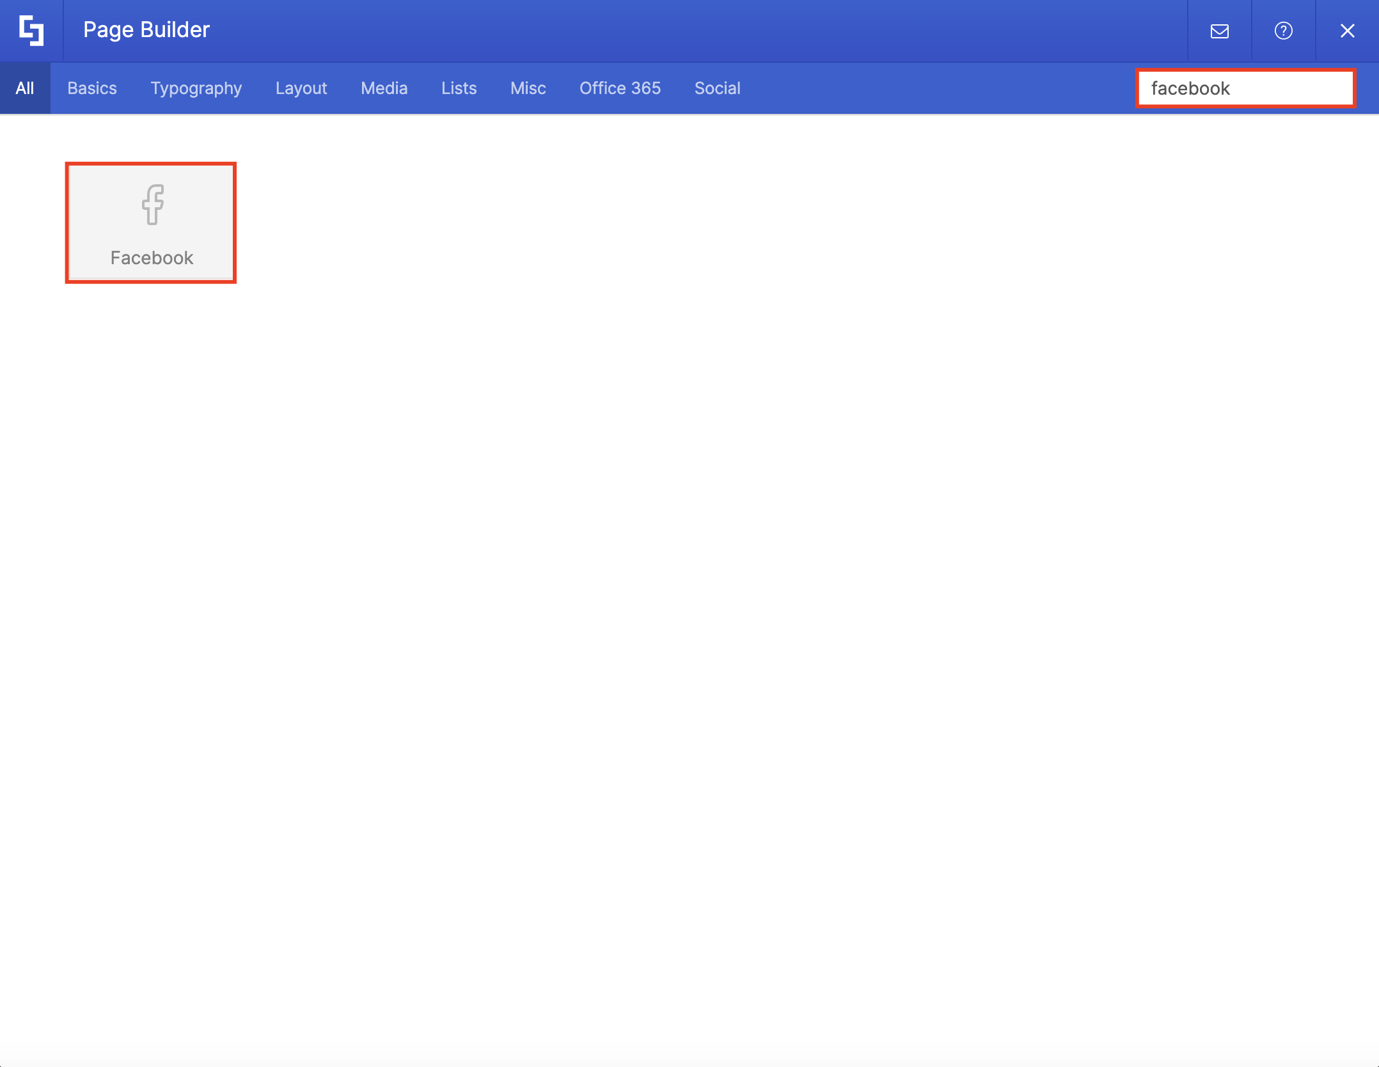Close the Page Builder panel
Image resolution: width=1379 pixels, height=1067 pixels.
tap(1347, 30)
